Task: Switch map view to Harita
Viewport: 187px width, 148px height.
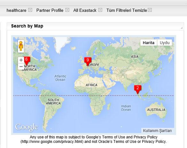Action: (x=149, y=43)
